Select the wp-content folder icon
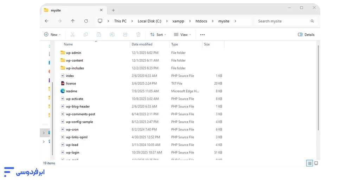This screenshot has height=181, width=360. click(x=63, y=60)
